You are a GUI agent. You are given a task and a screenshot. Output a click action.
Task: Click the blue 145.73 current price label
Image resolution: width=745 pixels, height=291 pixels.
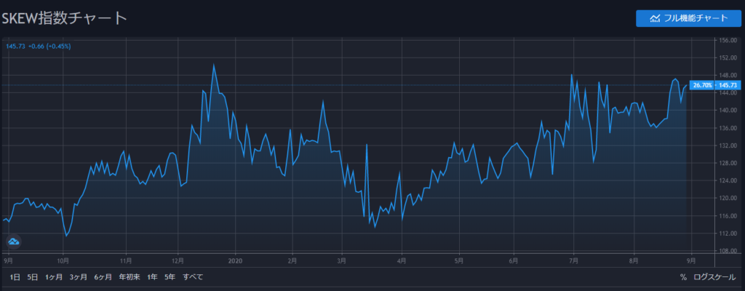point(712,85)
